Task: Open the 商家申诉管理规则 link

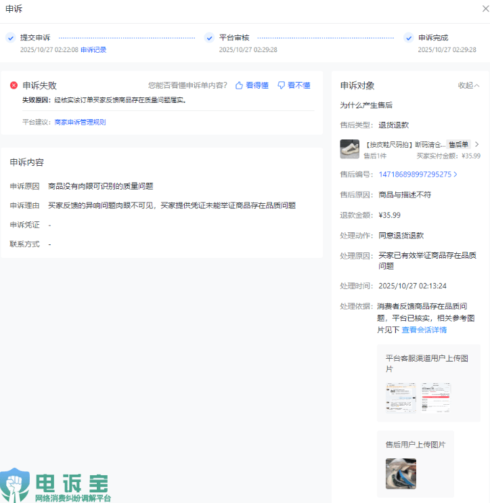Action: [x=80, y=123]
